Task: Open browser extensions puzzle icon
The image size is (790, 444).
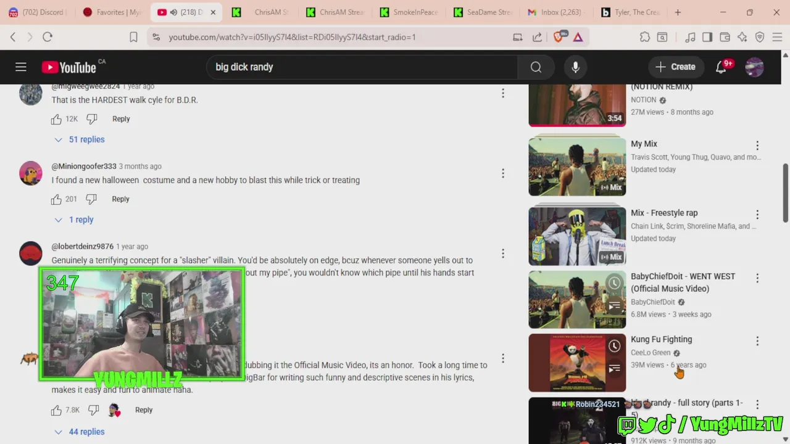Action: point(645,37)
